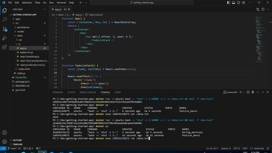The image size is (272, 153).
Task: Open the Explorer view in activity bar
Action: coord(5,11)
